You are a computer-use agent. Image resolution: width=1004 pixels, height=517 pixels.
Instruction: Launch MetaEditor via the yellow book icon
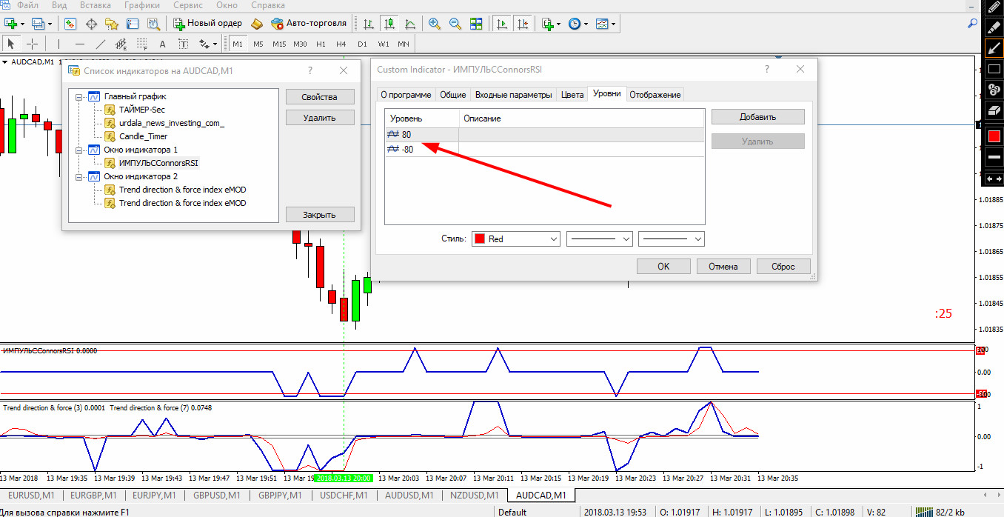(x=257, y=24)
